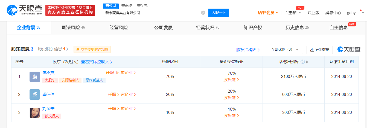The width and height of the screenshot is (367, 128).
Task: Open 刘金美's profile photo thumbnail
Action: tap(35, 112)
